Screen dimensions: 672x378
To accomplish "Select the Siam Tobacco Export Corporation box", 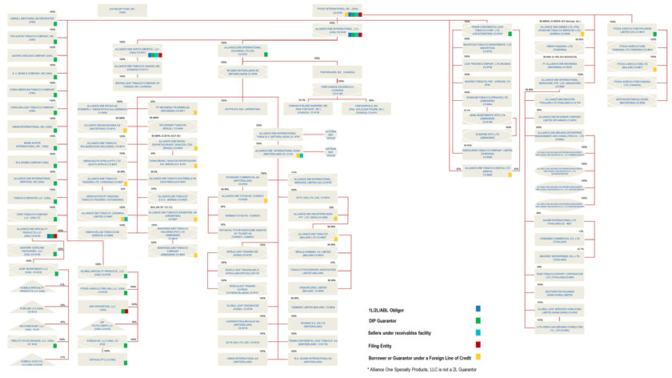I will [559, 275].
